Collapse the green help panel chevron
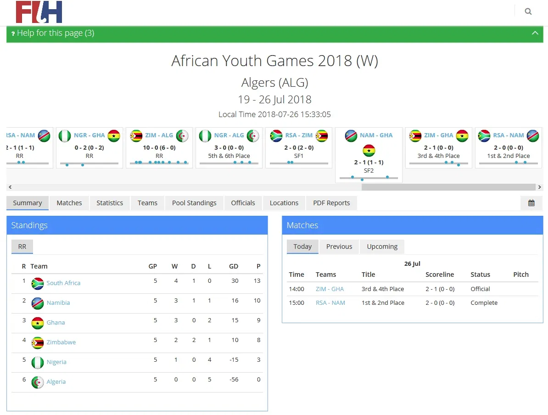548x415 pixels. [535, 33]
